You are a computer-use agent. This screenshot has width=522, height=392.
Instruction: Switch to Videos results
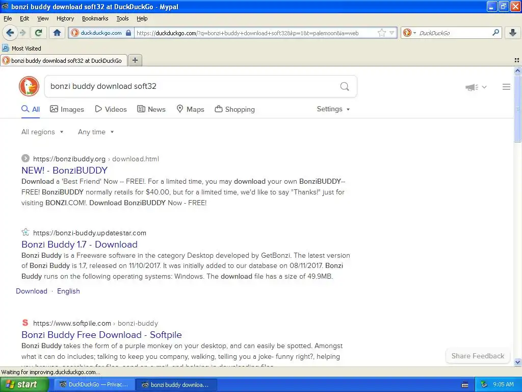coord(111,109)
